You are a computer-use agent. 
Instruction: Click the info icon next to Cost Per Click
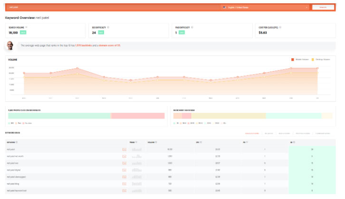280,27
